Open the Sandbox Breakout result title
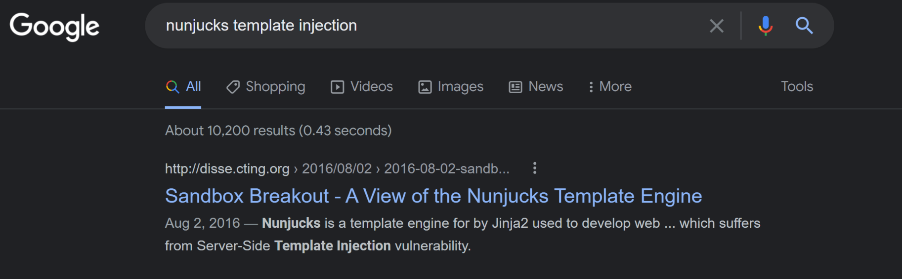 pos(433,196)
